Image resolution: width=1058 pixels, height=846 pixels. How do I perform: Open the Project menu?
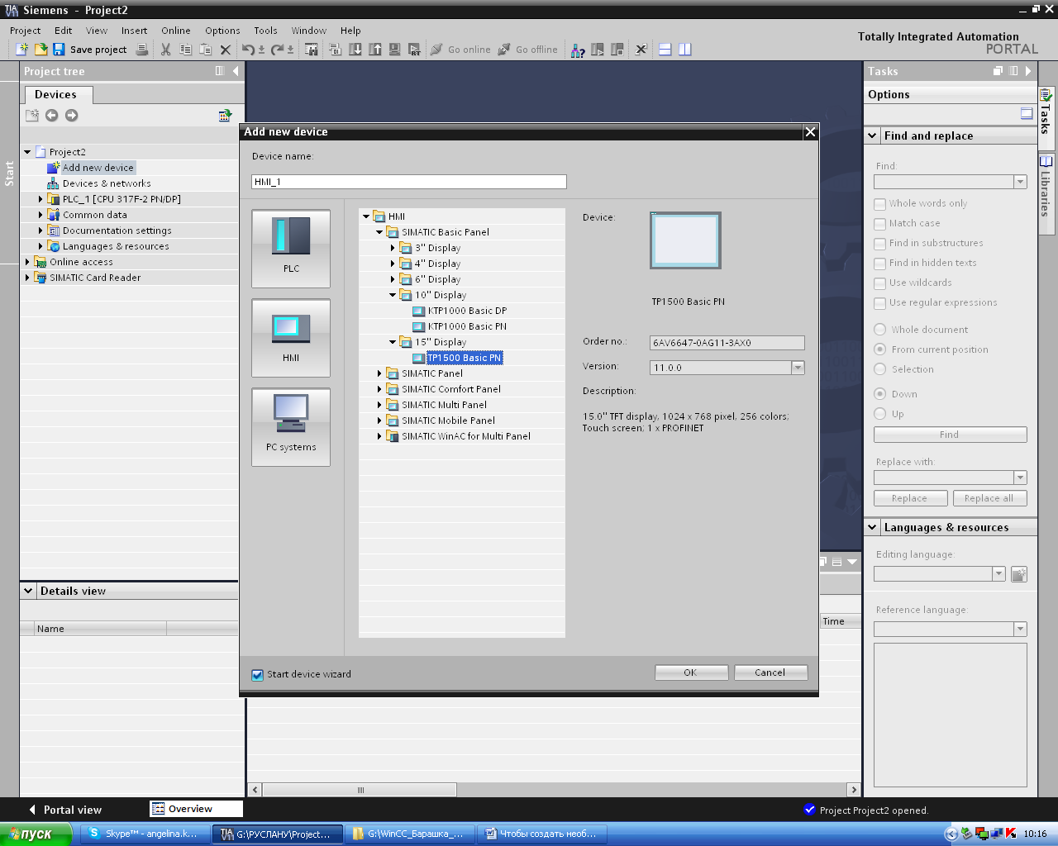click(x=25, y=31)
